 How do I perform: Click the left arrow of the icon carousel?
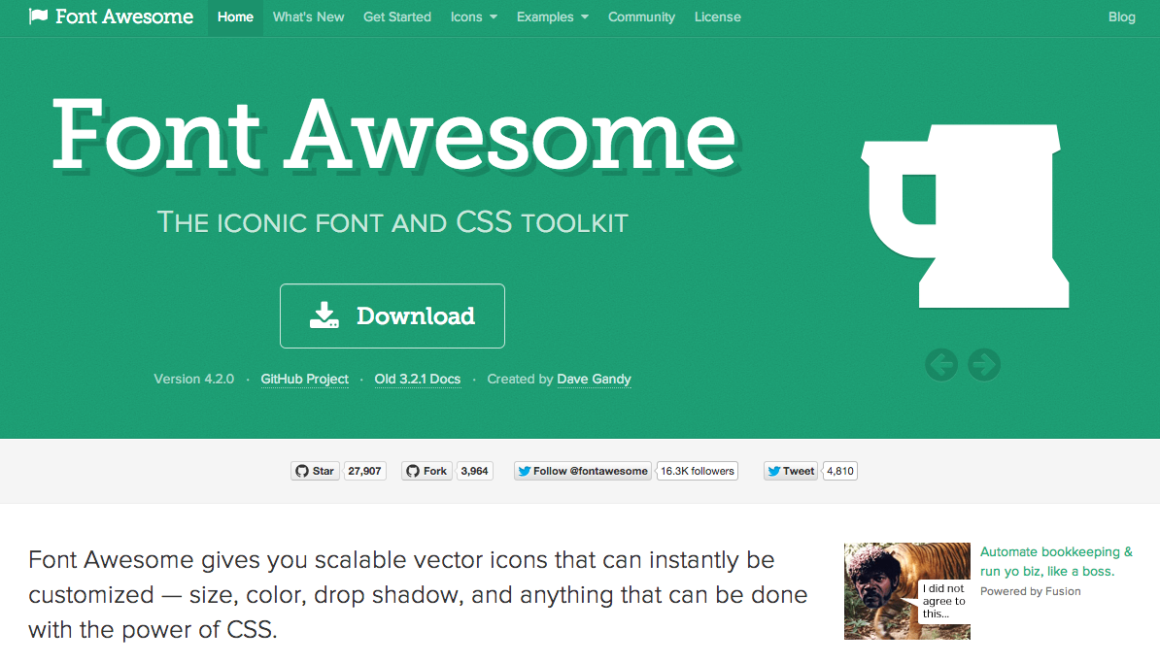tap(939, 364)
